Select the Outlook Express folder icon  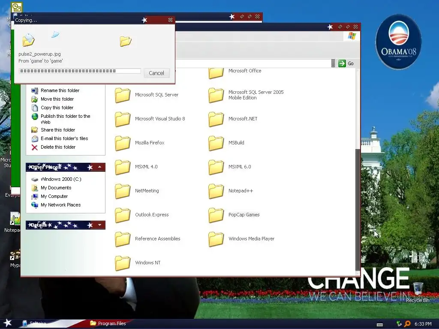tap(123, 215)
